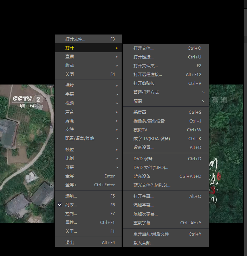The height and width of the screenshot is (256, 247).
Task: Choose 全屏 Enter menu item
Action: pos(89,176)
